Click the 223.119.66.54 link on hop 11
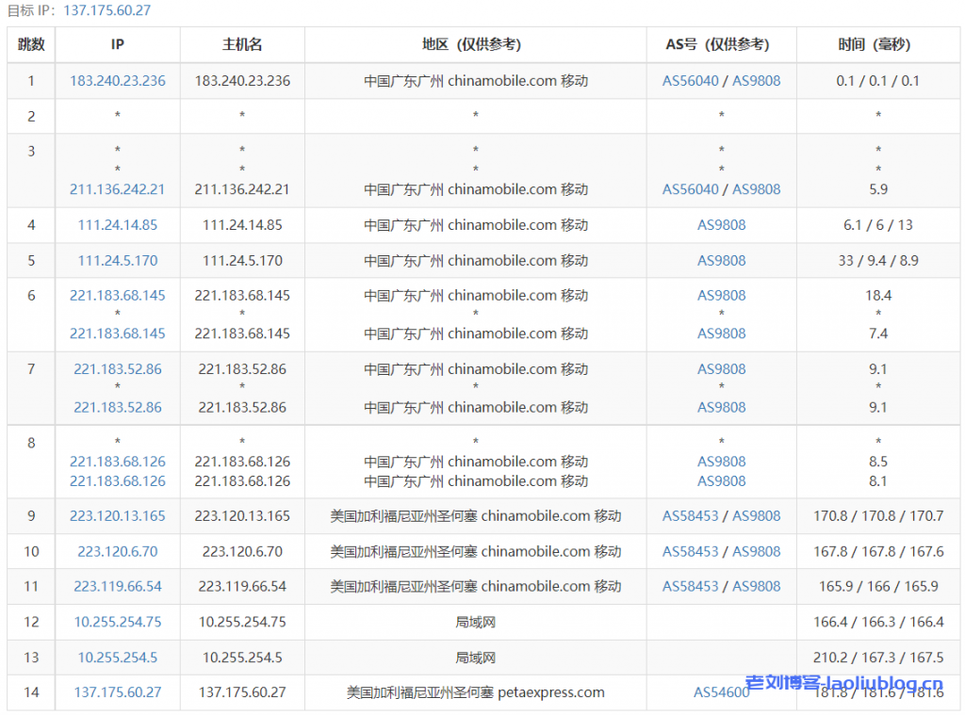The height and width of the screenshot is (715, 965). pos(117,585)
